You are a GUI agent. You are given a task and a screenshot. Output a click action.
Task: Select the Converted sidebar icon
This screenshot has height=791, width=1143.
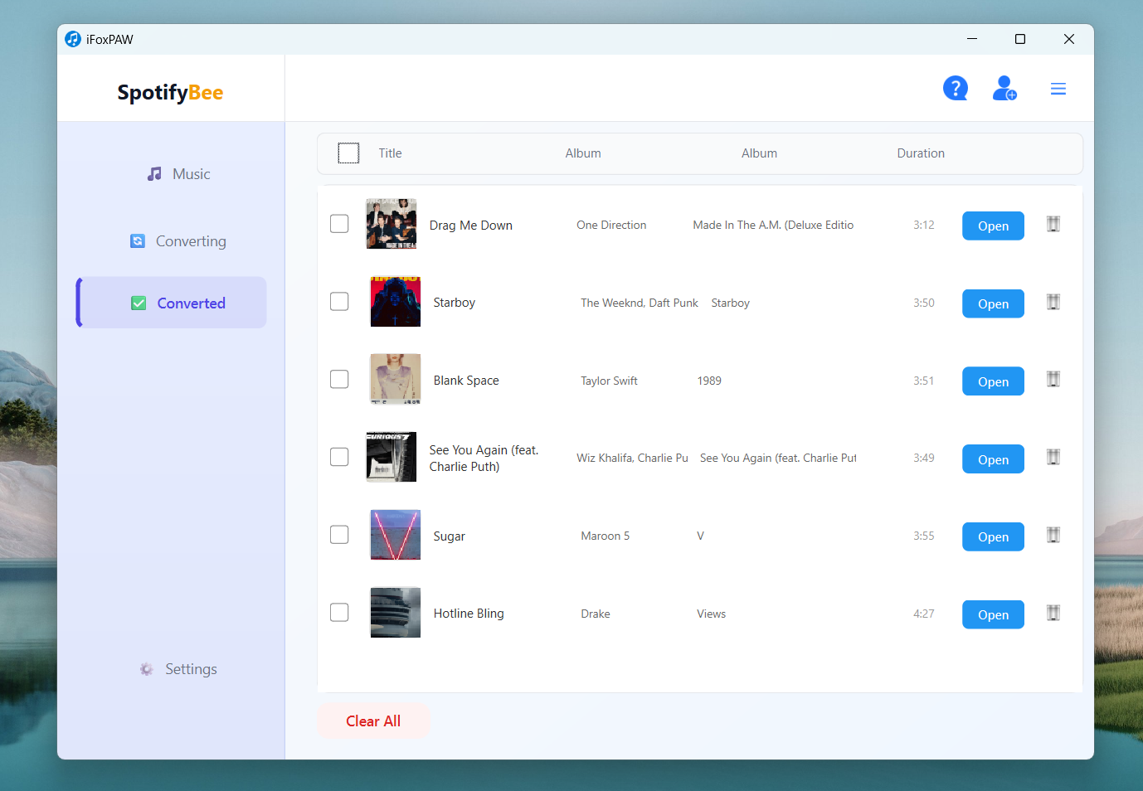click(x=139, y=303)
